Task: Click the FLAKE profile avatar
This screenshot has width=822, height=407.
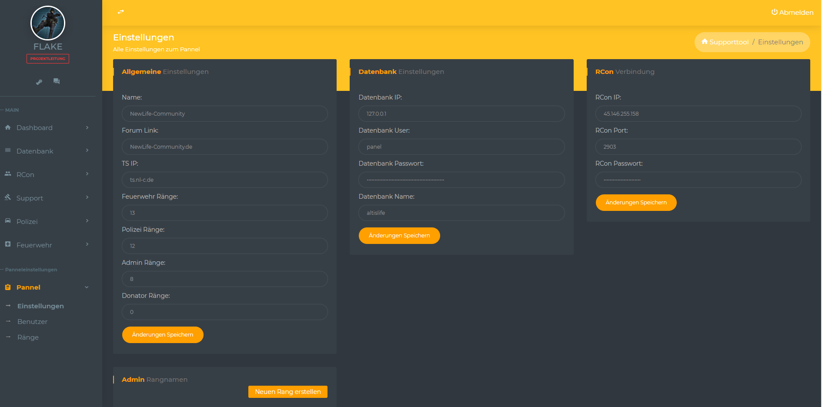Action: 48,23
